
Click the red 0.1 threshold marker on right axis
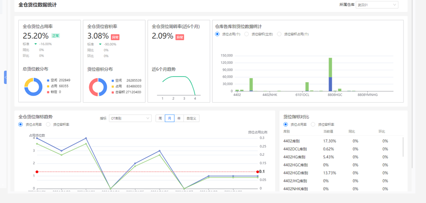click(x=258, y=172)
